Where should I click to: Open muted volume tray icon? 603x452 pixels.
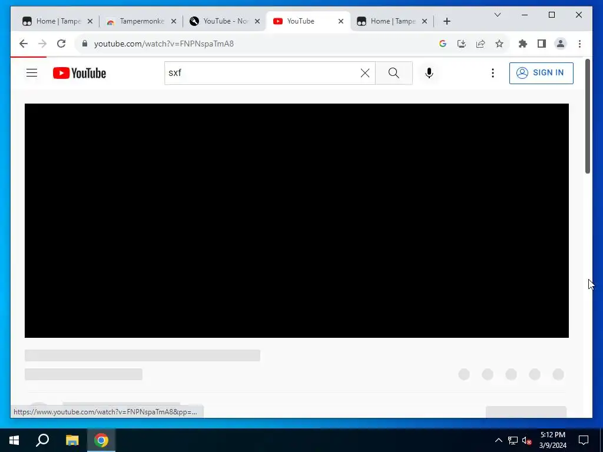point(527,440)
